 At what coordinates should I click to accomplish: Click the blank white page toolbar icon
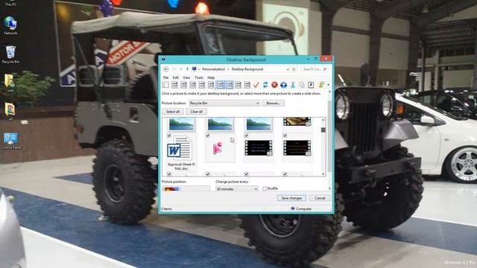(165, 85)
